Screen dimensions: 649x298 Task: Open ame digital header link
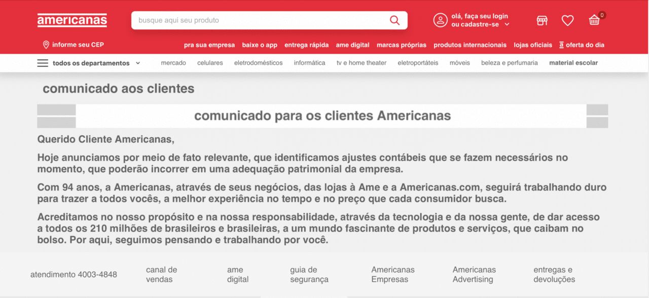click(x=353, y=45)
